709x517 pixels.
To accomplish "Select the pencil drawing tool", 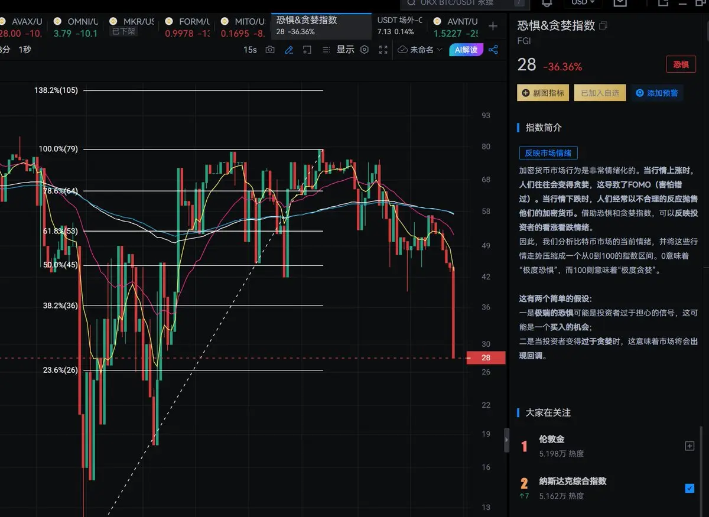I will click(x=289, y=50).
